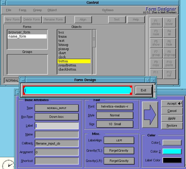Click the Exit button in Form Design
Viewport: 186px width, 169px height.
[143, 90]
